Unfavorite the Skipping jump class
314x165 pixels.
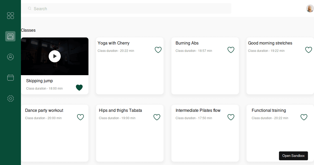pyautogui.click(x=79, y=87)
